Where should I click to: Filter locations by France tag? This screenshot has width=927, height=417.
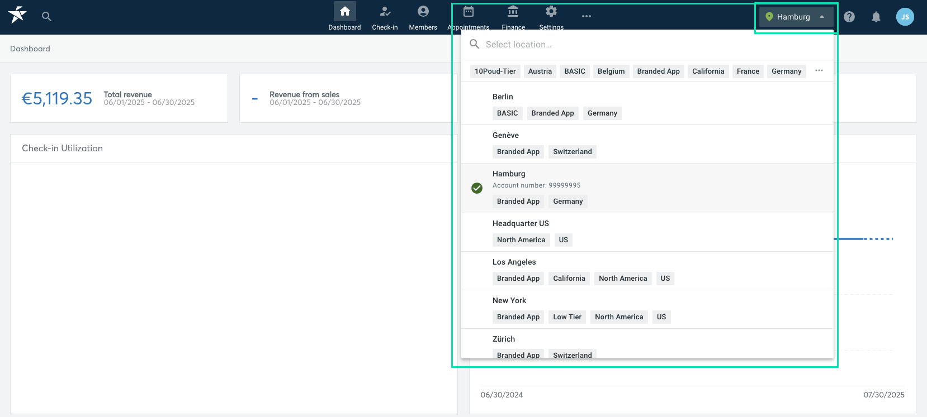[x=748, y=71]
